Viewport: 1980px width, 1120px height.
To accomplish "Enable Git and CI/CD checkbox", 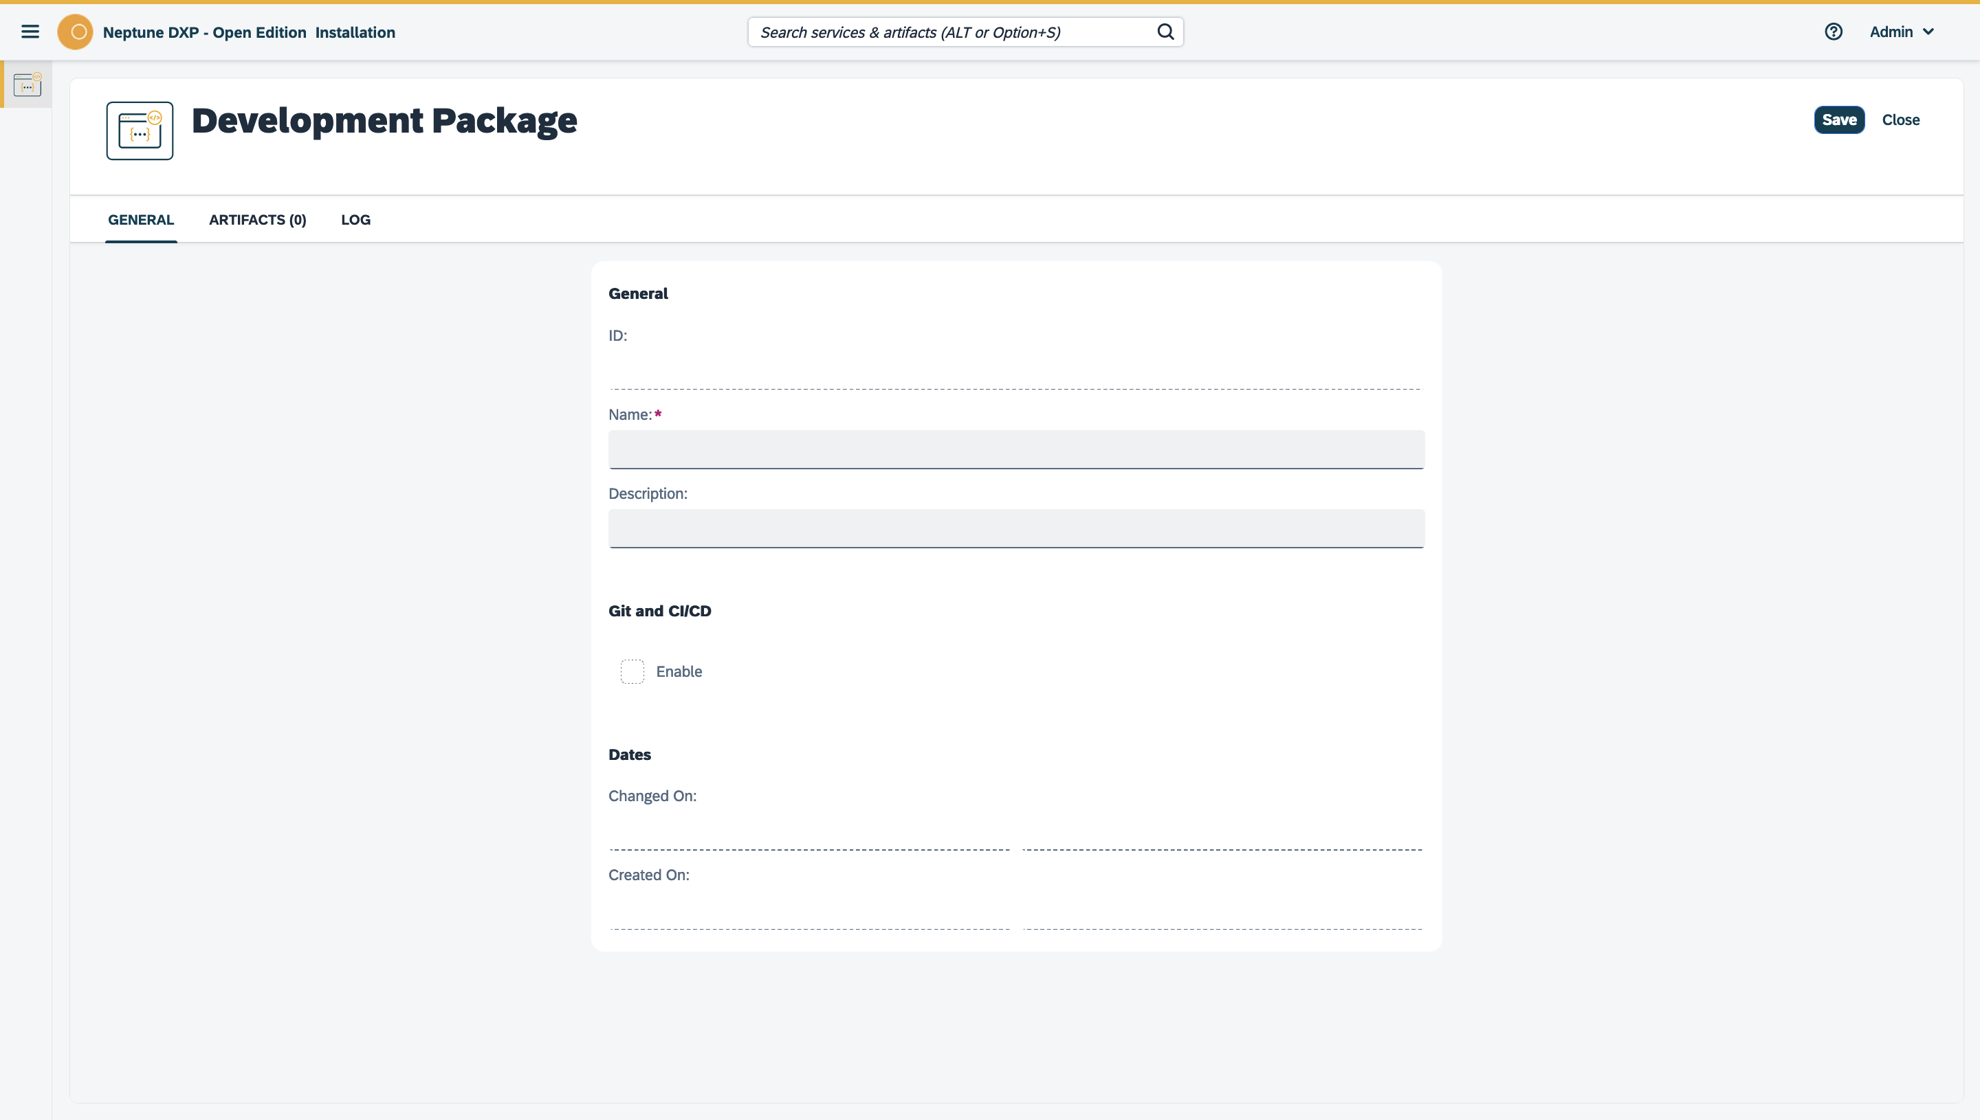I will coord(632,671).
